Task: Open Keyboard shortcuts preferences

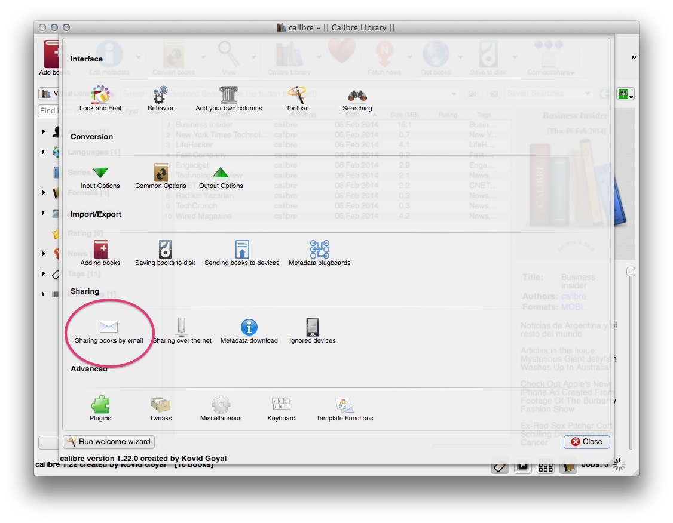Action: (281, 408)
